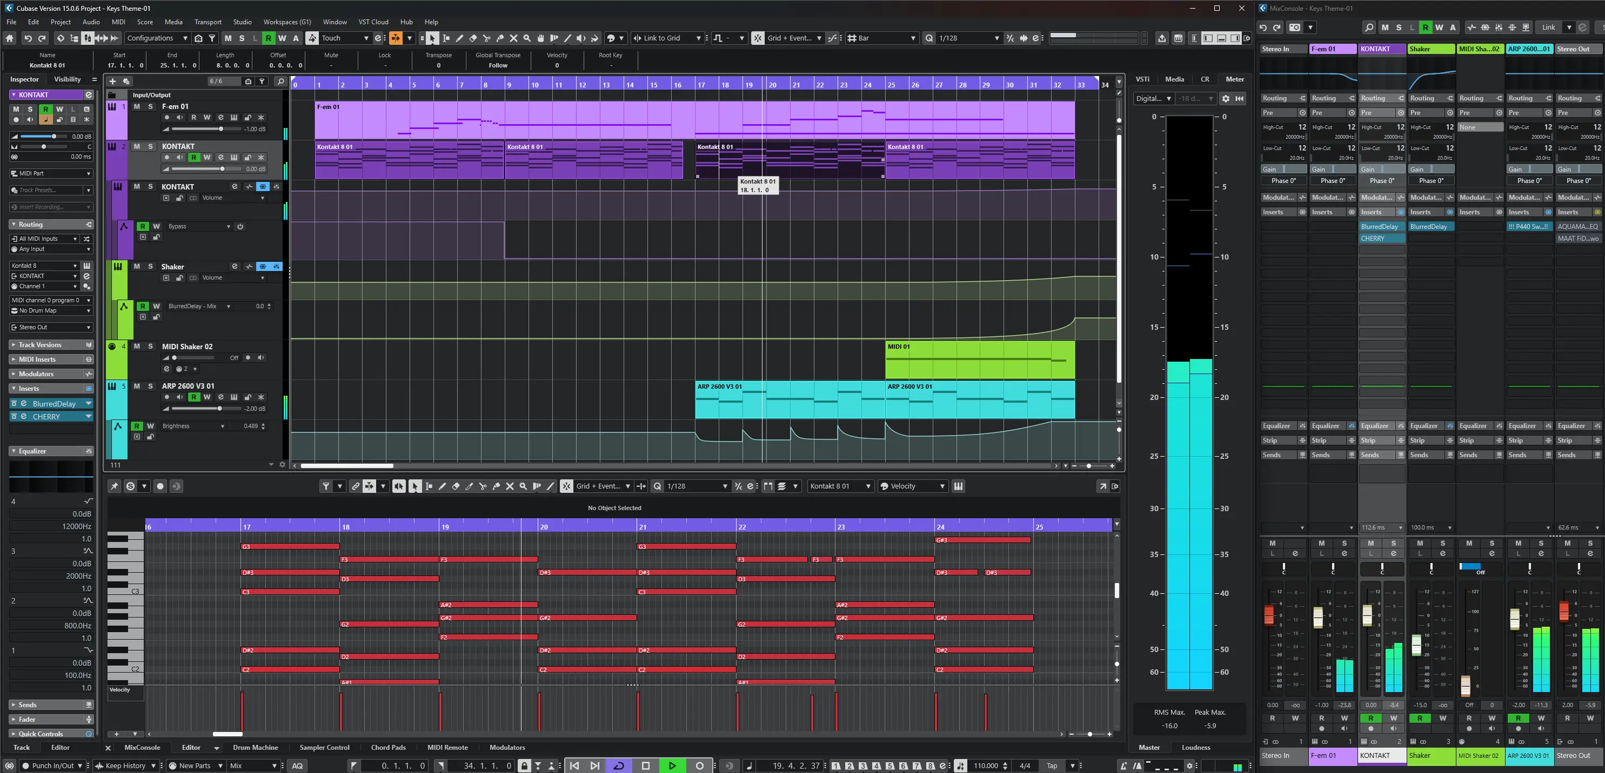Solo the ARP 2600 V3 01 track

150,386
